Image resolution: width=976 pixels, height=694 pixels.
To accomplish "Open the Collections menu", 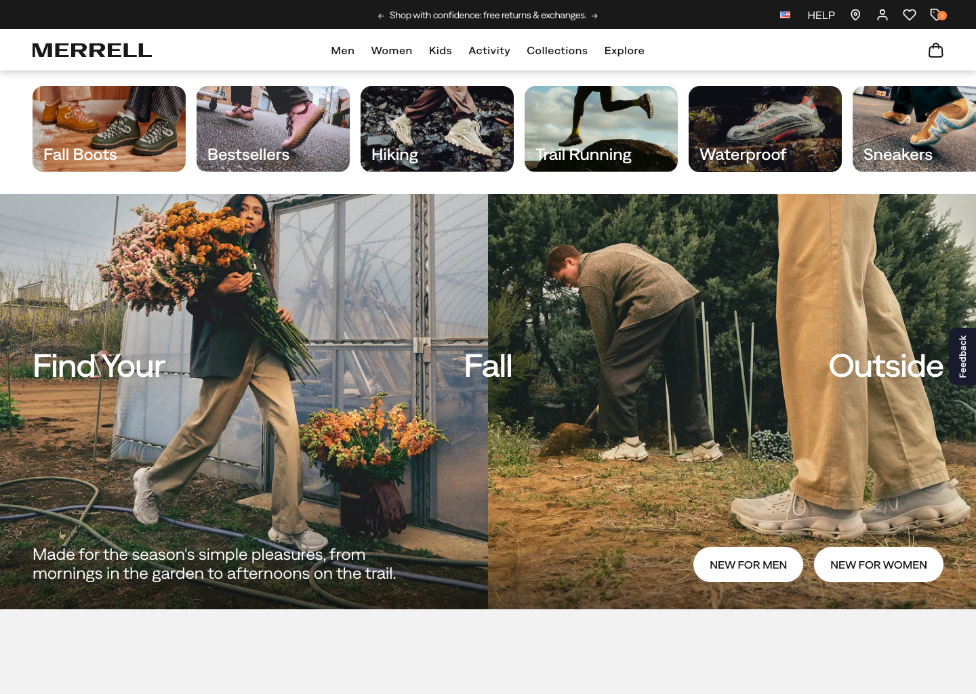I will 557,51.
